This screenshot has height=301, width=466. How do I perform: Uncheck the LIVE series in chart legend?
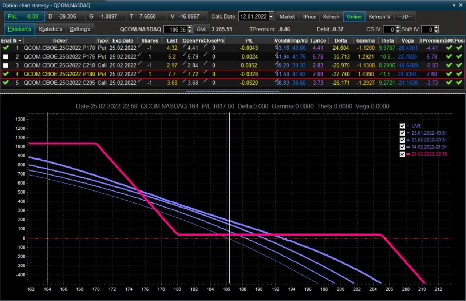tap(402, 126)
